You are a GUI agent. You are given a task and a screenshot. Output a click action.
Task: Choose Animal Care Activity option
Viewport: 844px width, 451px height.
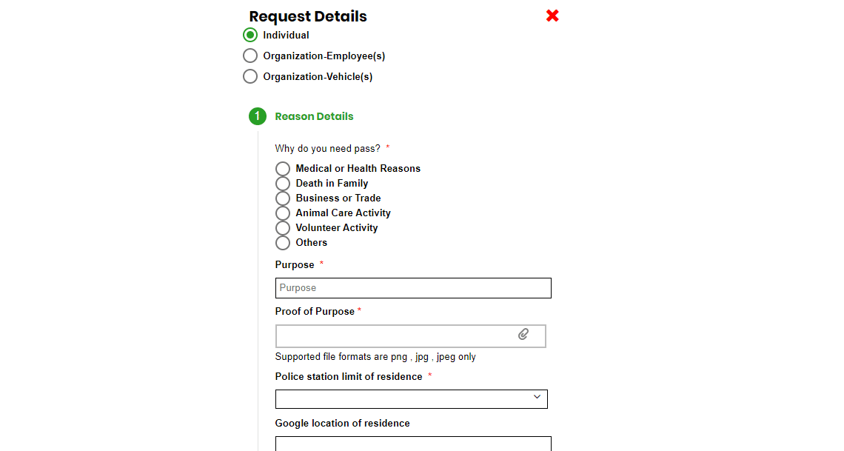(x=283, y=213)
